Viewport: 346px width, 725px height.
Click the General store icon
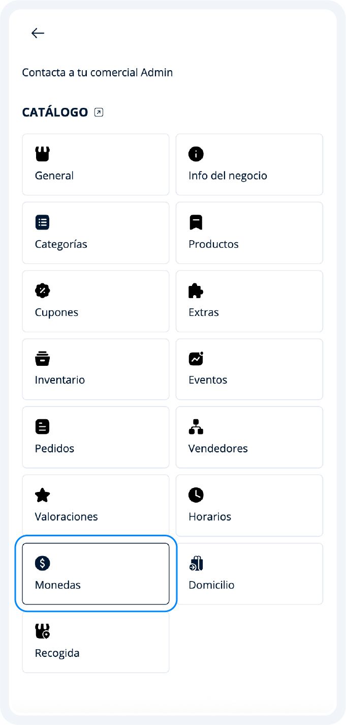43,154
